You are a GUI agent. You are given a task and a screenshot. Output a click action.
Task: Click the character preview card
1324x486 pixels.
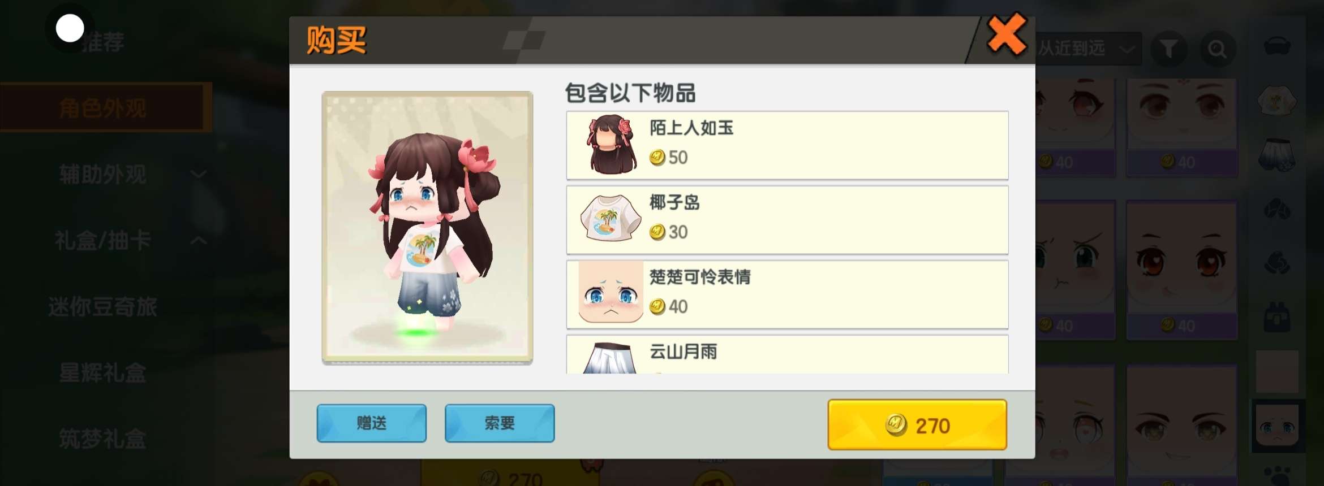click(x=427, y=227)
